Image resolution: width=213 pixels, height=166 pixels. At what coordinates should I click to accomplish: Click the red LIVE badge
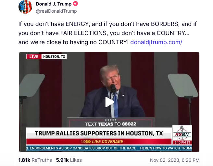[x=34, y=57]
